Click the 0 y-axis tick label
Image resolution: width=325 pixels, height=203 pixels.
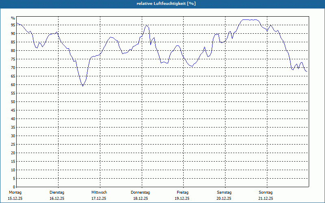(14, 187)
